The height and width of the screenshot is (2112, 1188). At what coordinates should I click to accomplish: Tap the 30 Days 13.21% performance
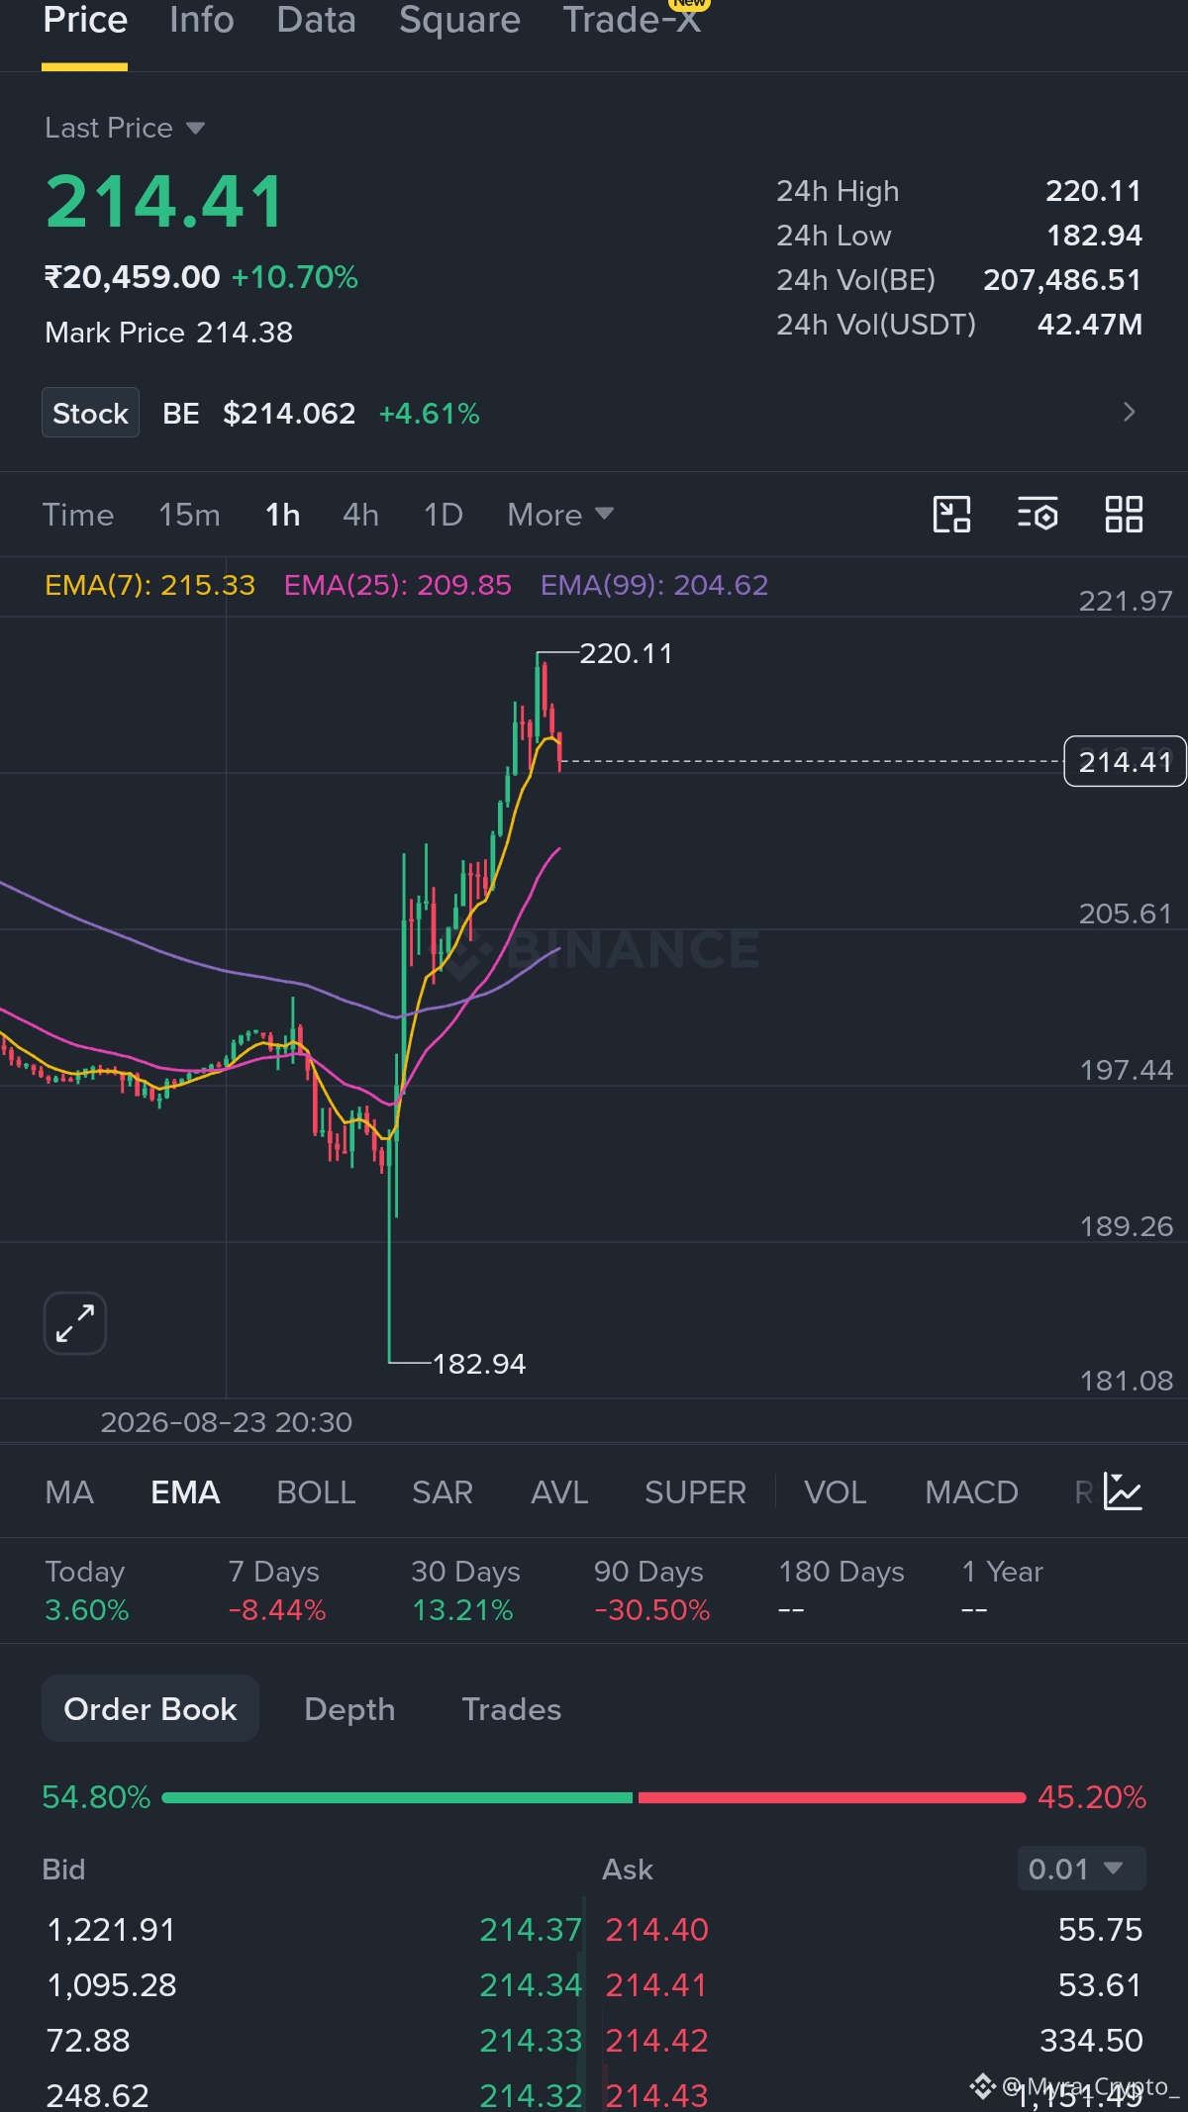(x=465, y=1590)
